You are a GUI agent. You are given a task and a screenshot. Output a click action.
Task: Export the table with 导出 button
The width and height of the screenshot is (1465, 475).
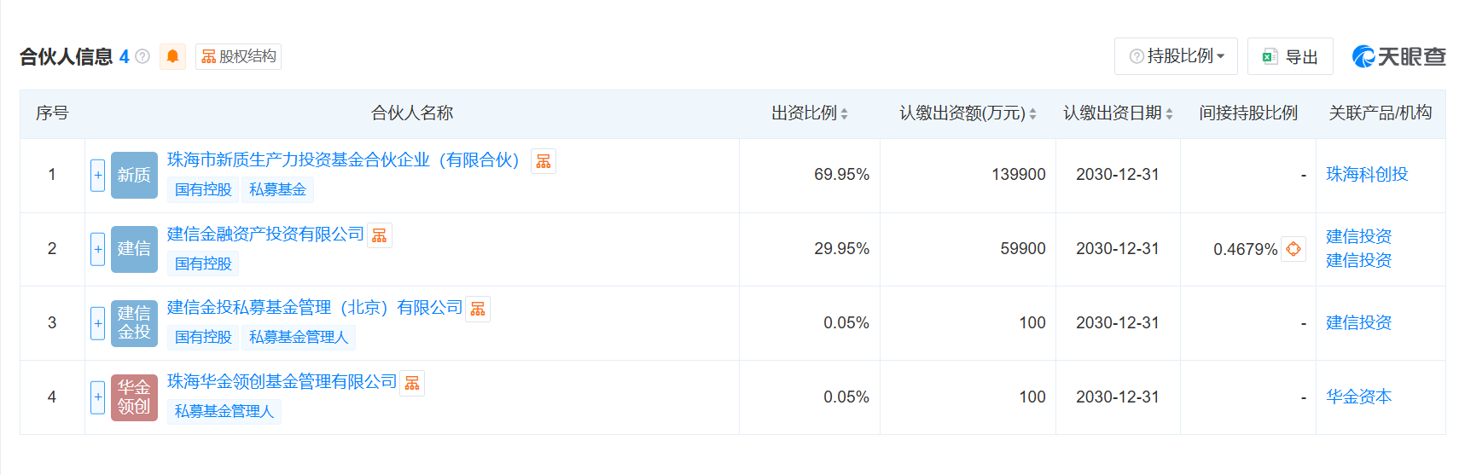tap(1289, 56)
